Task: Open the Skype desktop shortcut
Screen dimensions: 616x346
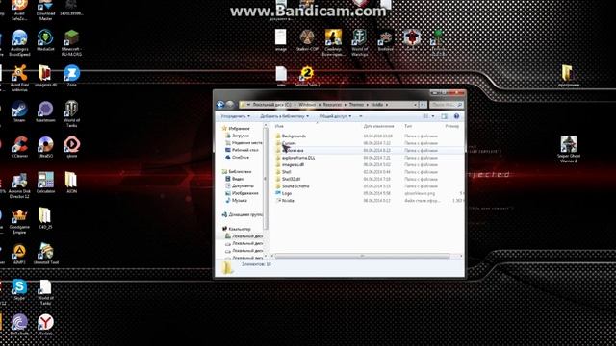Action: [19, 289]
